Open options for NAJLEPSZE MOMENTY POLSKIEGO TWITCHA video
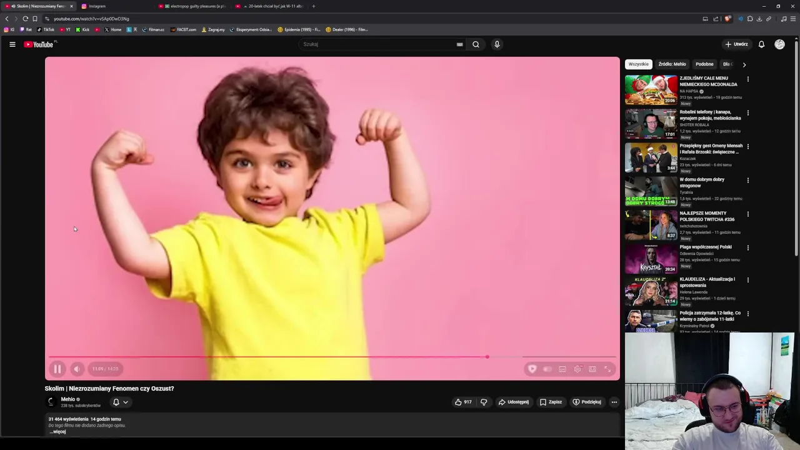Image resolution: width=800 pixels, height=450 pixels. pos(747,214)
